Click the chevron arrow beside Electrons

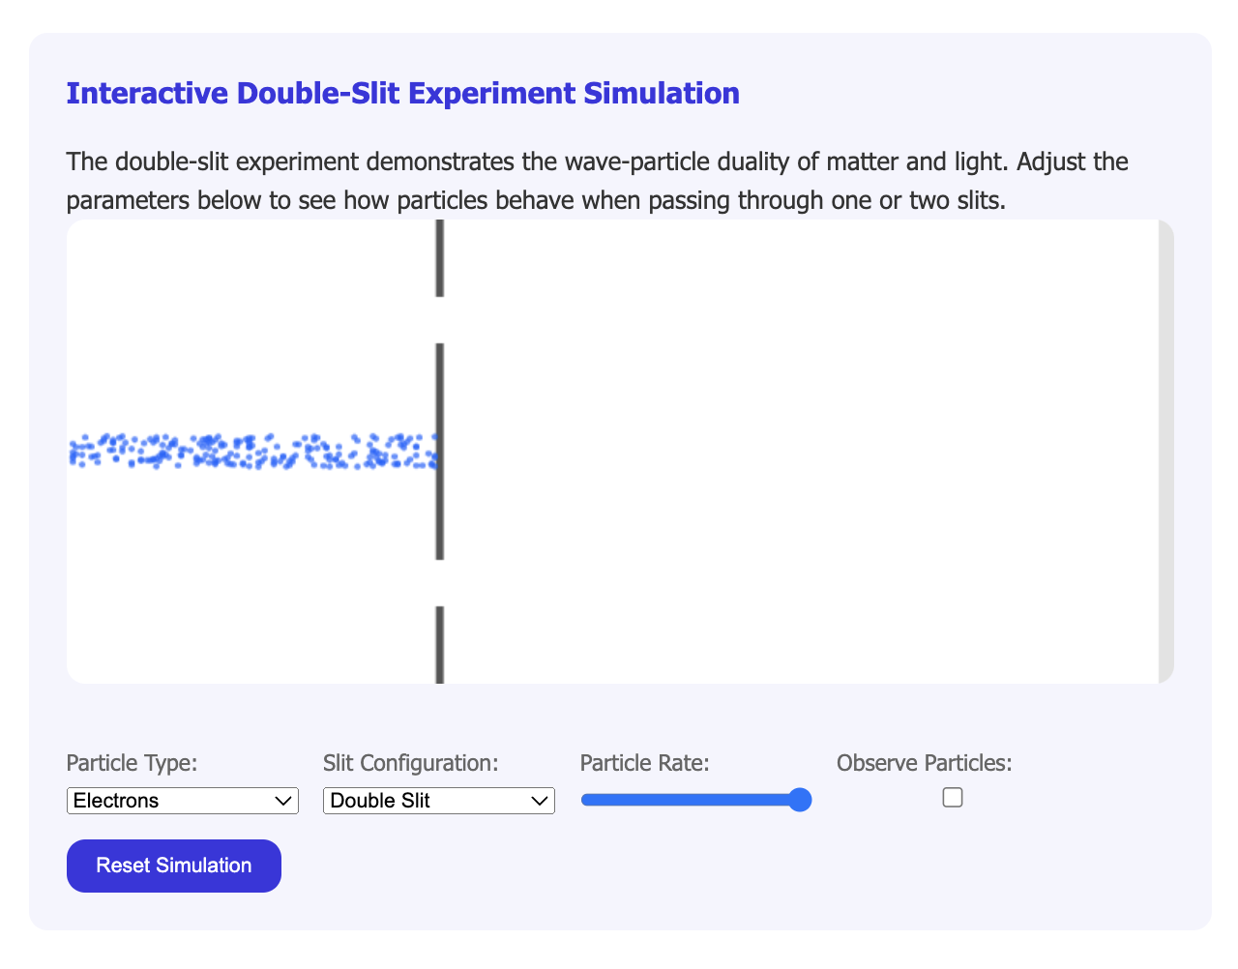click(283, 801)
